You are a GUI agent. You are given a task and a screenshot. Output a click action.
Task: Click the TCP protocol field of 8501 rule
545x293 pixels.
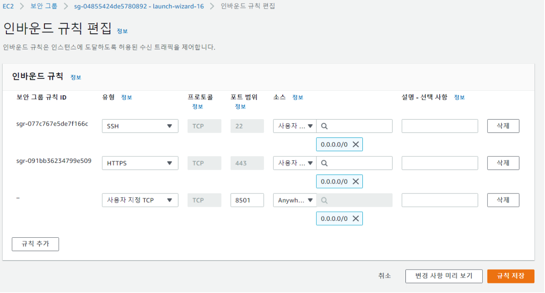coord(205,200)
